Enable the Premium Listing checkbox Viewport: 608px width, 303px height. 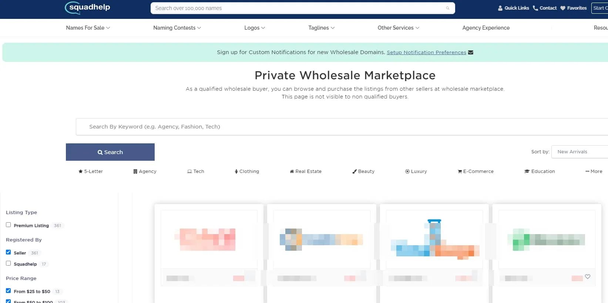8,225
